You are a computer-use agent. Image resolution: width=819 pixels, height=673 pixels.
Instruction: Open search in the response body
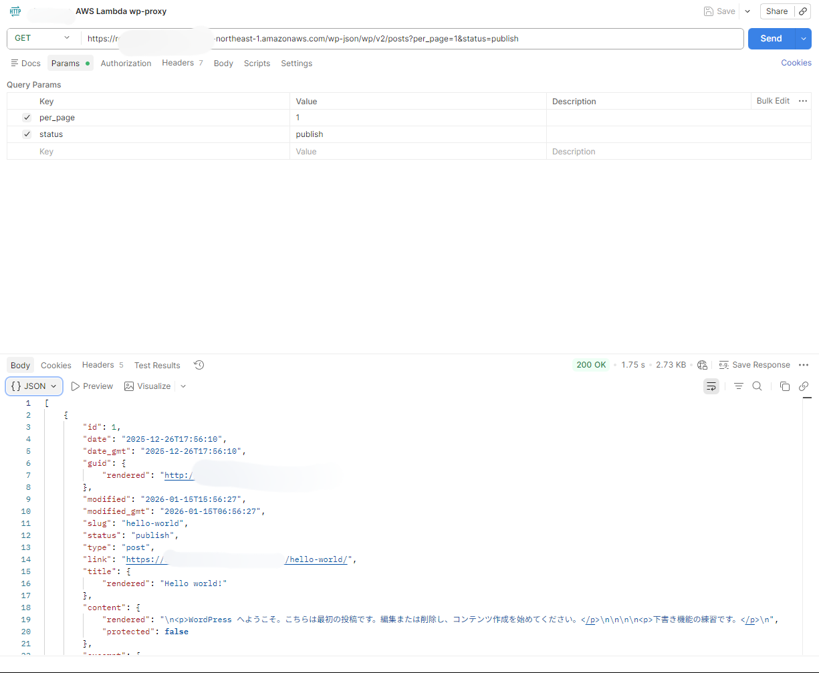pos(757,386)
